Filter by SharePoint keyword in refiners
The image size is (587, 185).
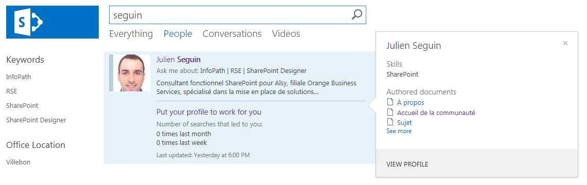(x=22, y=106)
